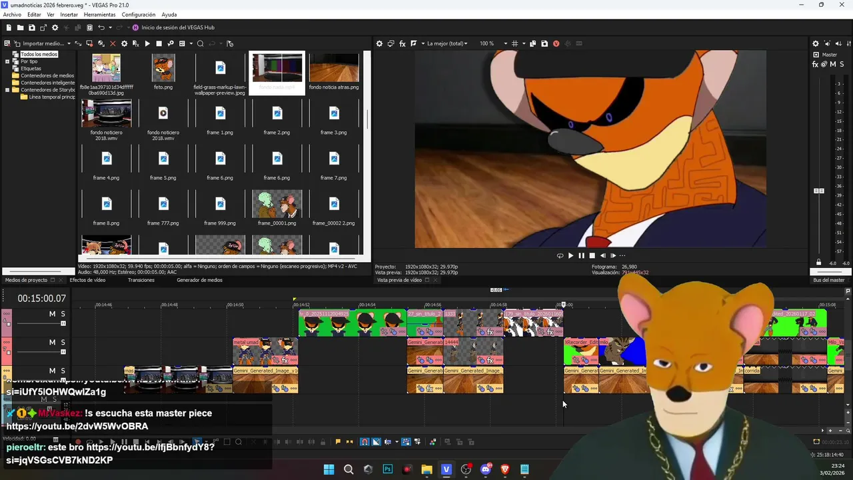The image size is (853, 480).
Task: Create a new project with the New icon
Action: click(x=9, y=27)
